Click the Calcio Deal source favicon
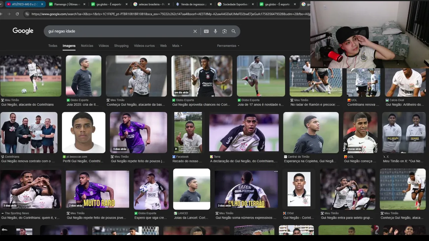The width and height of the screenshot is (429, 241). click(x=387, y=100)
